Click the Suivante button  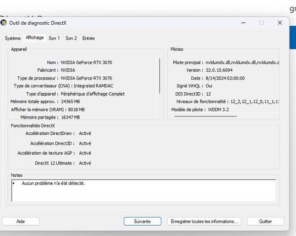[143, 221]
